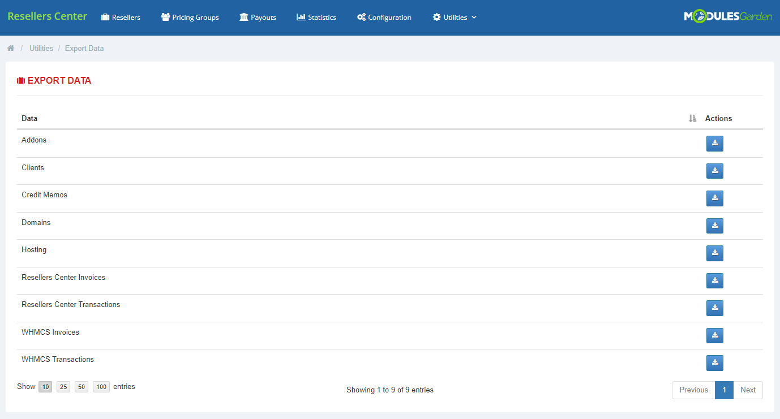Image resolution: width=780 pixels, height=419 pixels.
Task: Click the Hosting row label
Action: click(33, 249)
